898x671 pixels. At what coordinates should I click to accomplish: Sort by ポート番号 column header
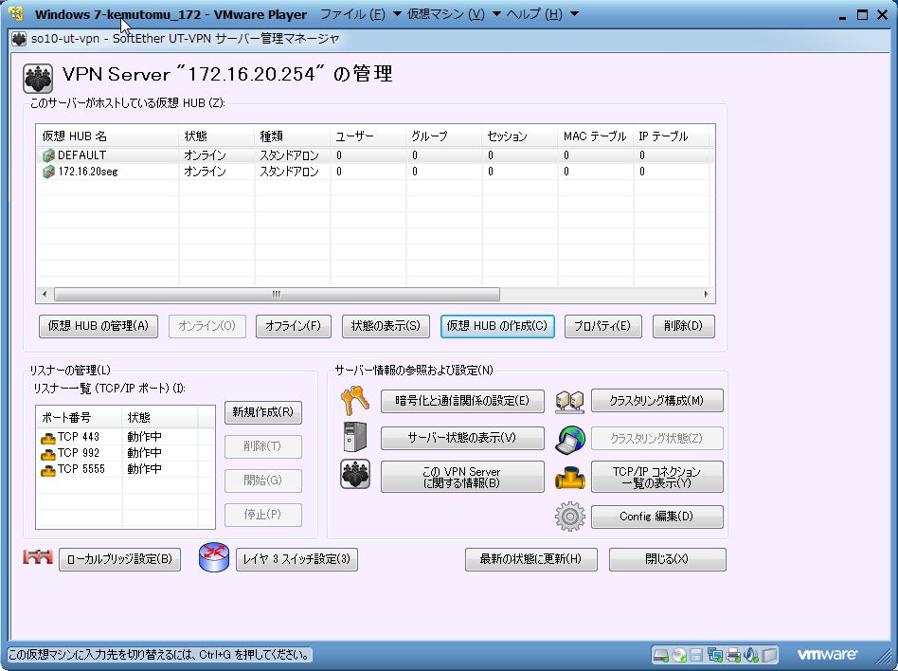(x=79, y=418)
